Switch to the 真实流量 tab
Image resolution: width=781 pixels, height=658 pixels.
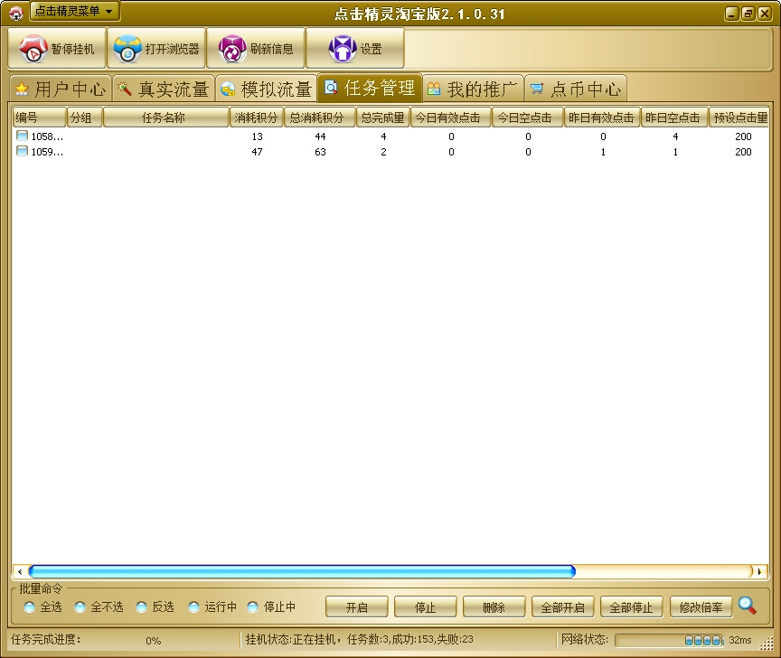[x=164, y=89]
